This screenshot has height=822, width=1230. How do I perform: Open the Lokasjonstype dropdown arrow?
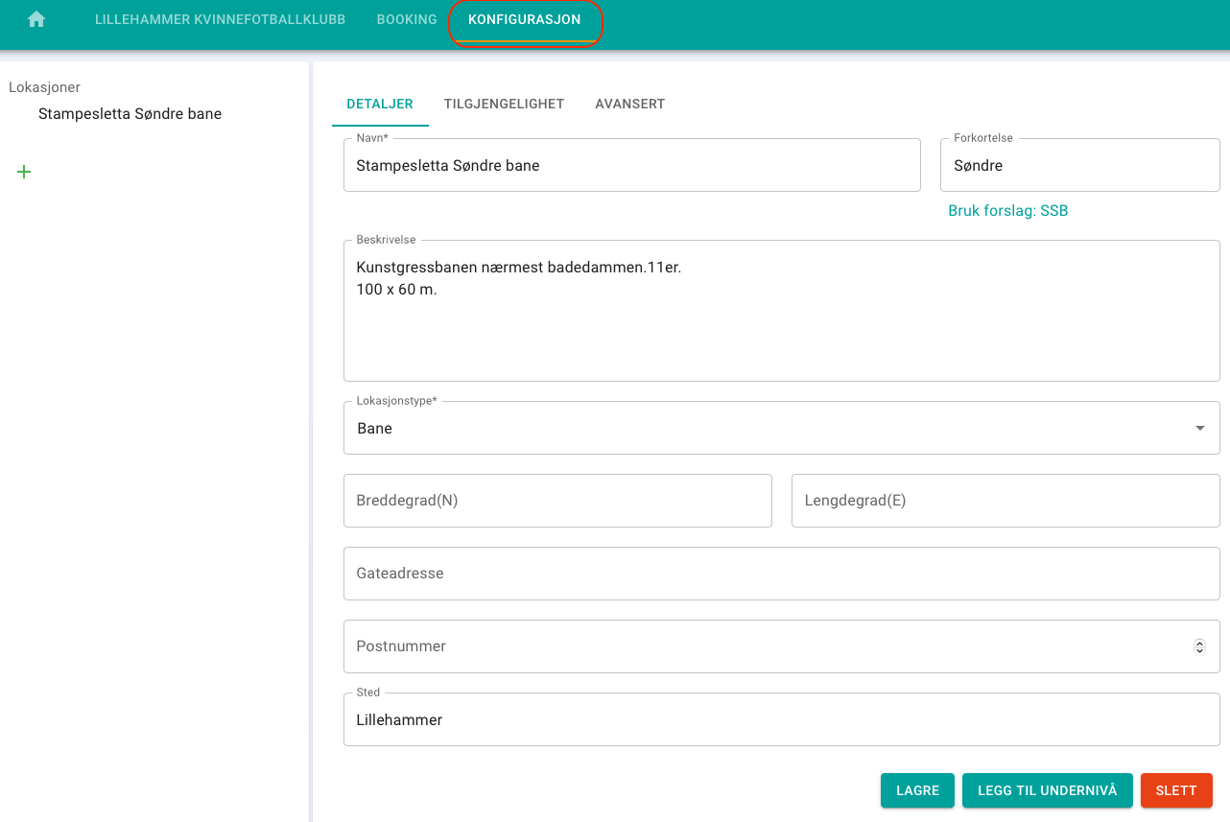coord(1199,428)
